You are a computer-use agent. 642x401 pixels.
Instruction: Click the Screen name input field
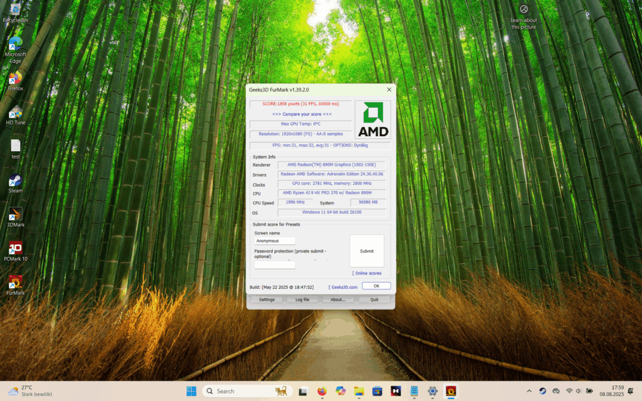(275, 241)
